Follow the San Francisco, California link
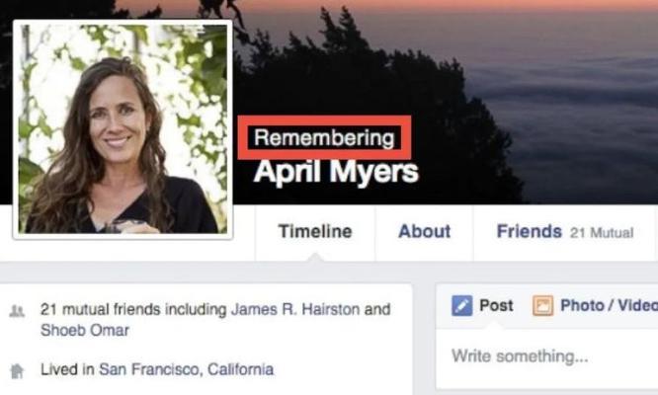 point(187,369)
